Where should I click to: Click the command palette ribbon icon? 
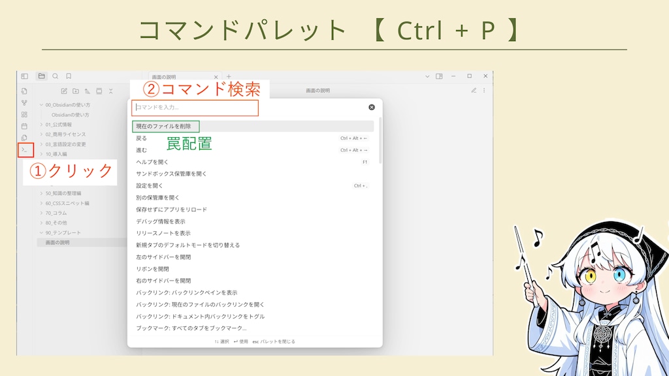(25, 150)
